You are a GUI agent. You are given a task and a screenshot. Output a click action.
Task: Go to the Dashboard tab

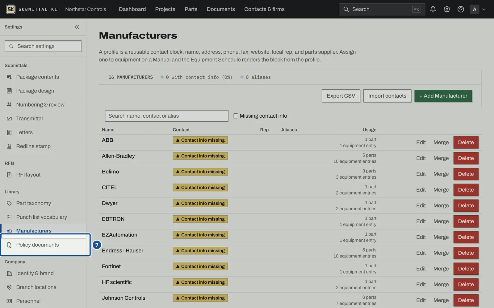132,9
